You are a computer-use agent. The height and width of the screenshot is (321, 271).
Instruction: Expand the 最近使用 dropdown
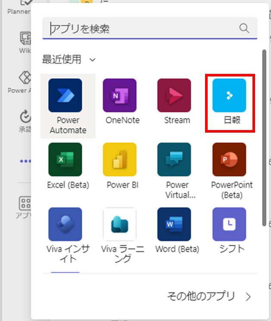pos(92,59)
